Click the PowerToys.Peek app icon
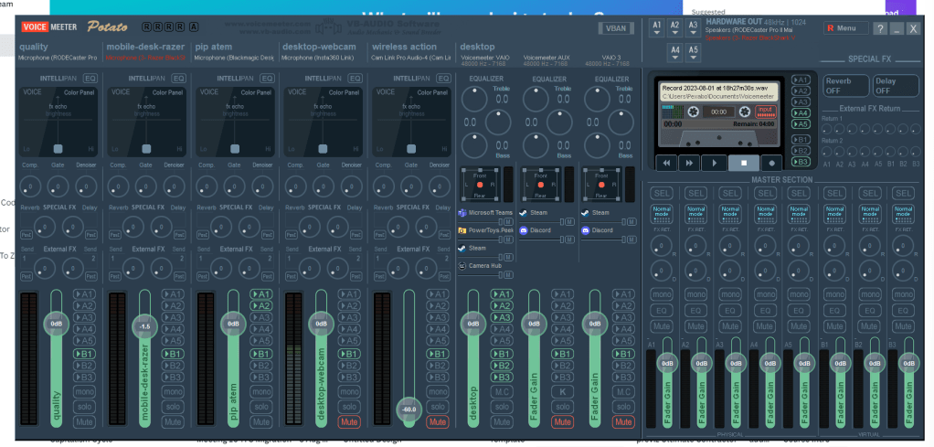This screenshot has height=447, width=934. pos(462,230)
